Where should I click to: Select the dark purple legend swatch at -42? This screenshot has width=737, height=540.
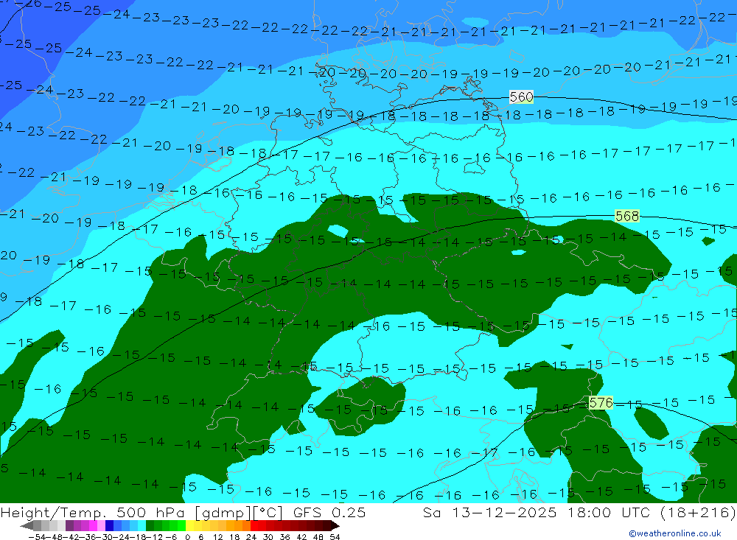click(69, 526)
